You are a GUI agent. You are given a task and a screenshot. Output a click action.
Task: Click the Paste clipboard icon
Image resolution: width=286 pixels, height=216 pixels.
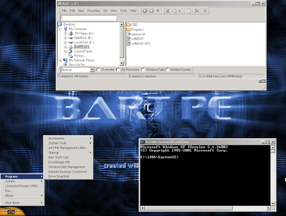coord(189,11)
